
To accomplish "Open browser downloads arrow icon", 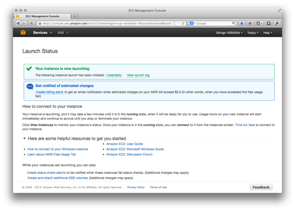I will 242,23.
